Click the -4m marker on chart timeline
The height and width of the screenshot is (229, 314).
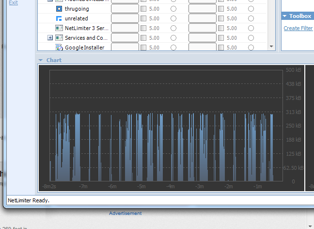click(x=171, y=186)
